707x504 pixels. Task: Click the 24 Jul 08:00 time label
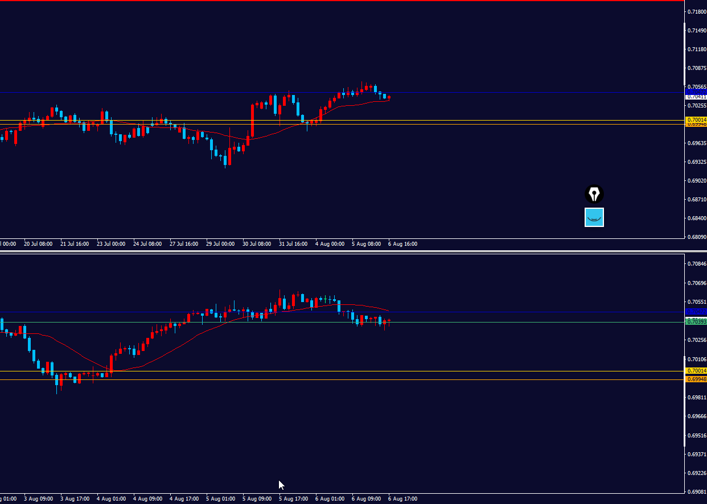pyautogui.click(x=147, y=243)
